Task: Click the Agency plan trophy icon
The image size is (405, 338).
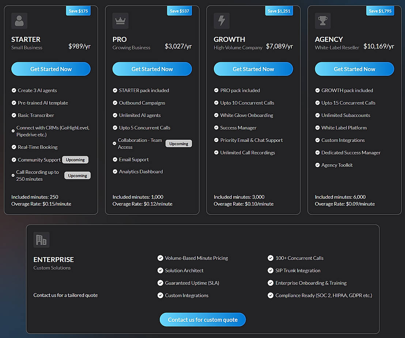Action: coord(323,21)
